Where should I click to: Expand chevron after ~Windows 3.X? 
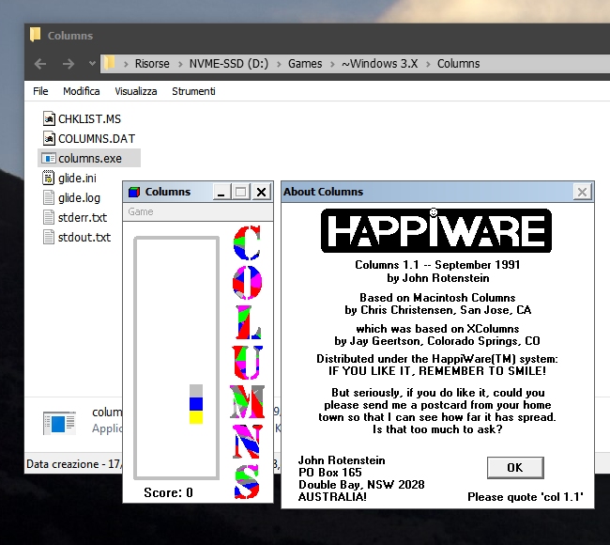point(428,64)
